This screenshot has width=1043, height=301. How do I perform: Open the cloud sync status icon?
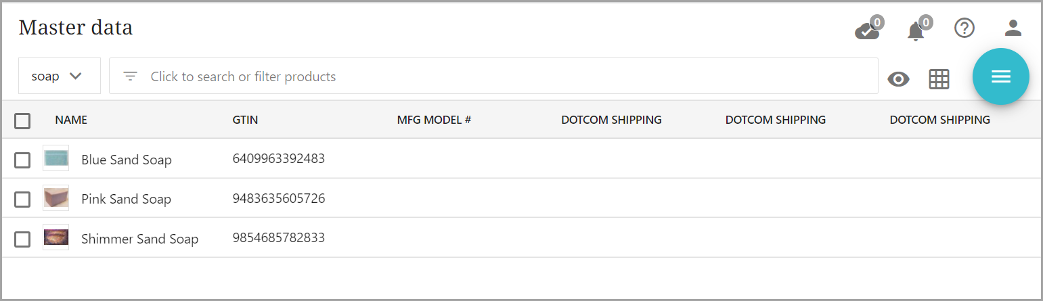[x=867, y=30]
